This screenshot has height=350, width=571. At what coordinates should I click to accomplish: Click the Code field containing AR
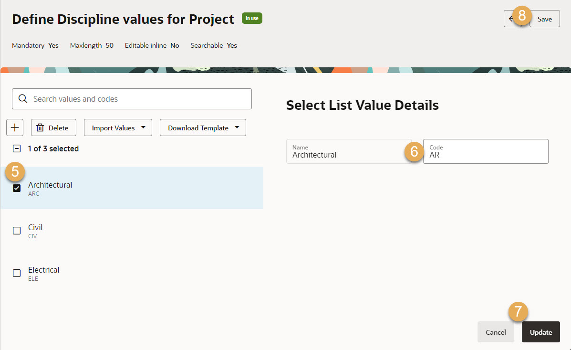486,151
